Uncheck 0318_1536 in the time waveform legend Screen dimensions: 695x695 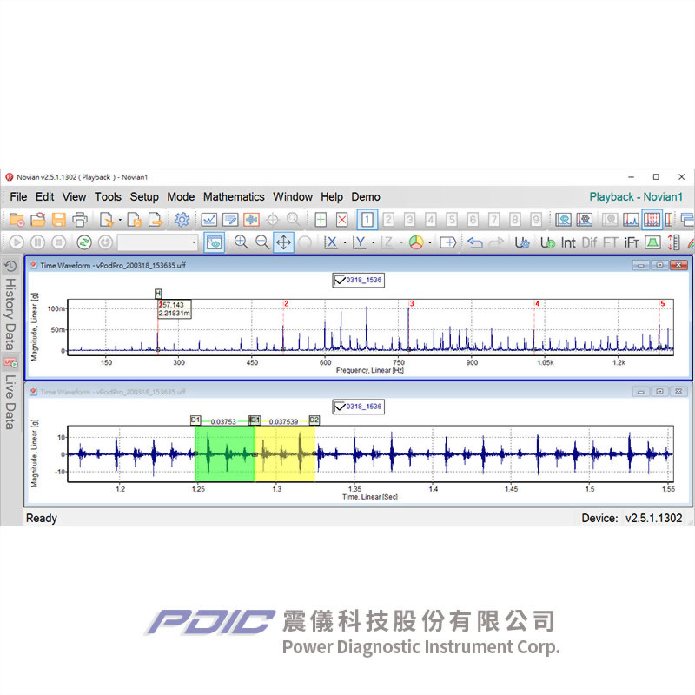(x=341, y=407)
